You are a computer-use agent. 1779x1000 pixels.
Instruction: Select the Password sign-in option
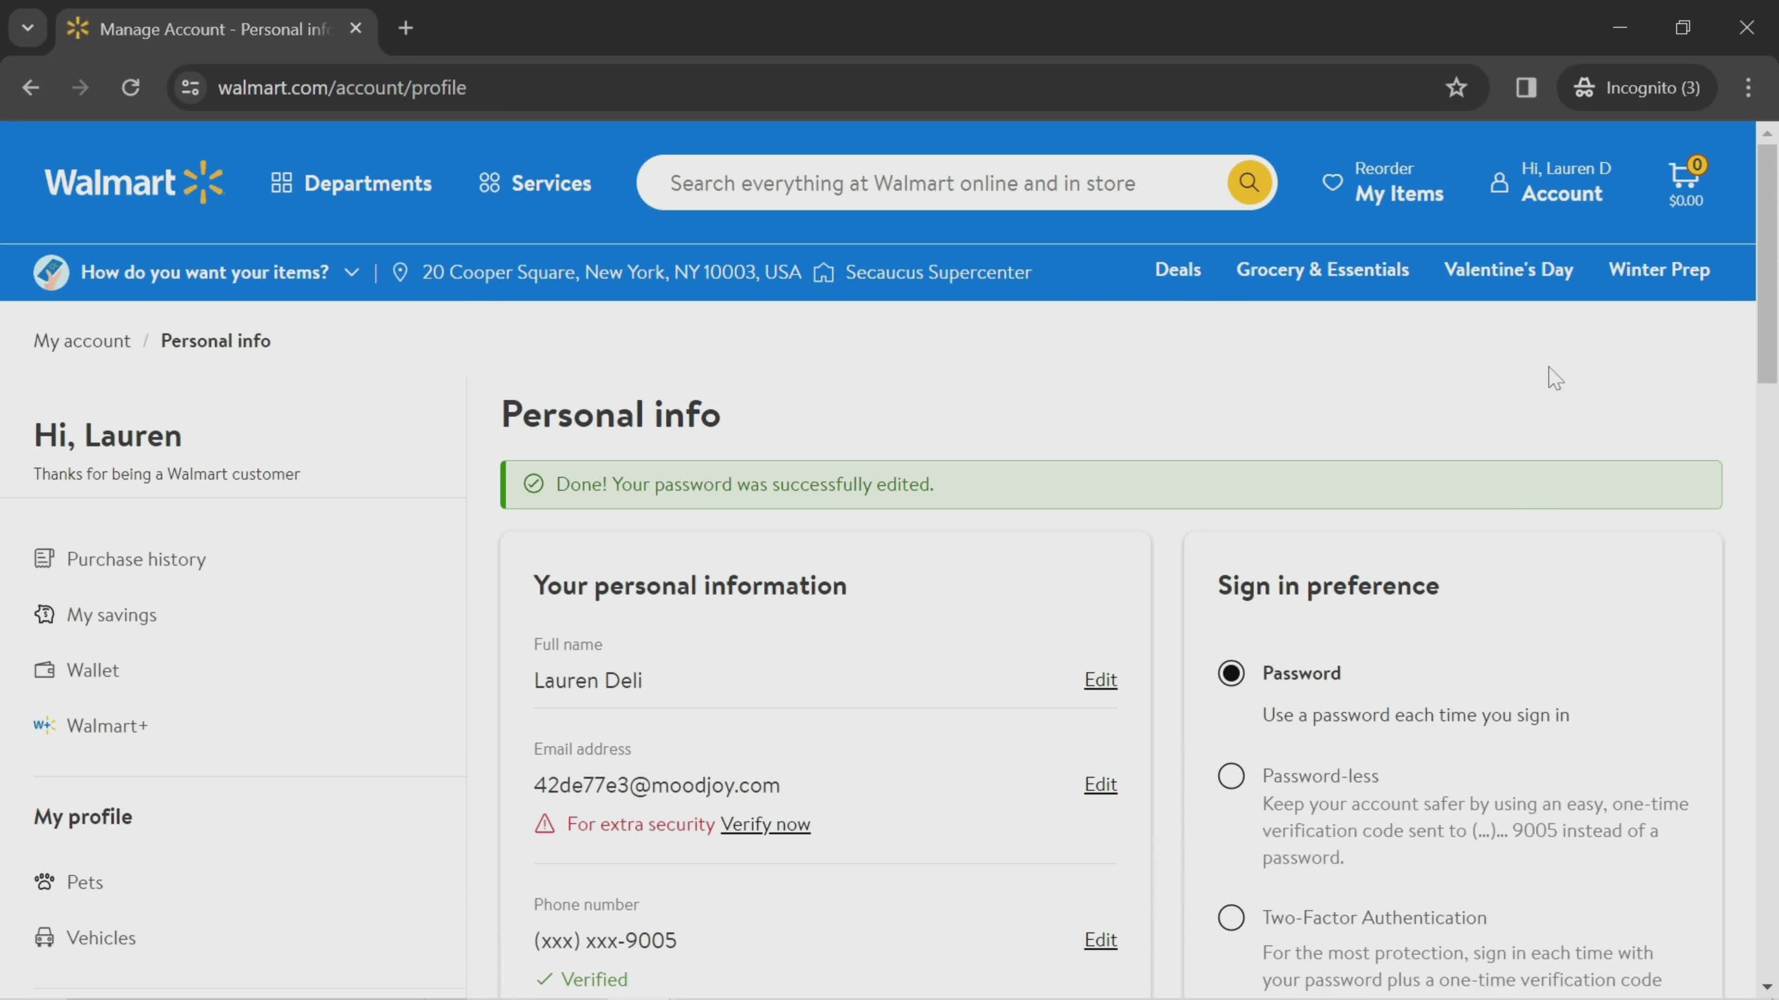[x=1230, y=673]
